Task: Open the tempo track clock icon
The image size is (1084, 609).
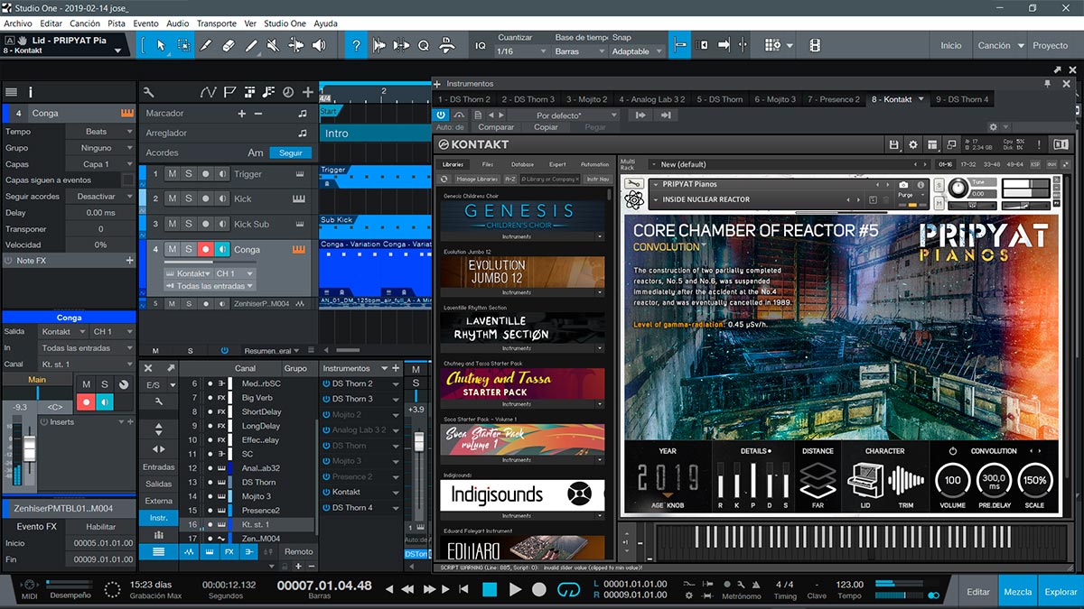Action: tap(288, 92)
